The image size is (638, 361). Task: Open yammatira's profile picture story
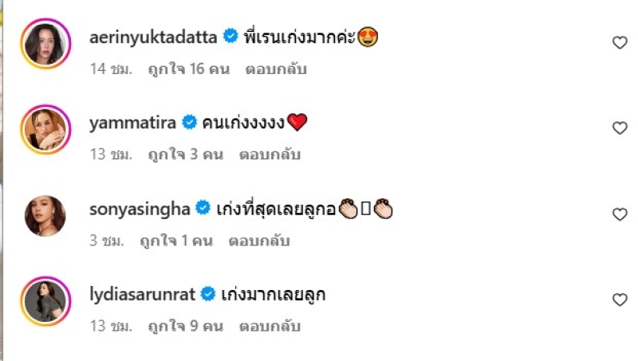coord(45,130)
